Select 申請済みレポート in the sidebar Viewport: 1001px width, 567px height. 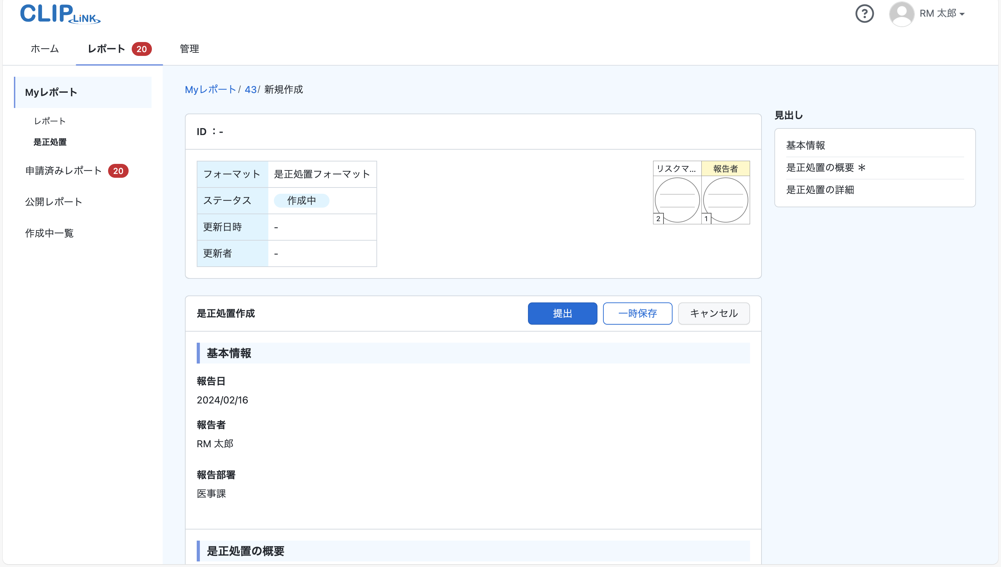point(63,170)
